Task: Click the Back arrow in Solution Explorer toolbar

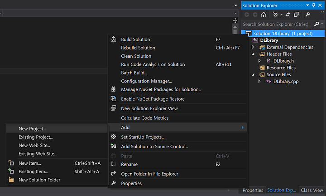Action: pyautogui.click(x=247, y=15)
